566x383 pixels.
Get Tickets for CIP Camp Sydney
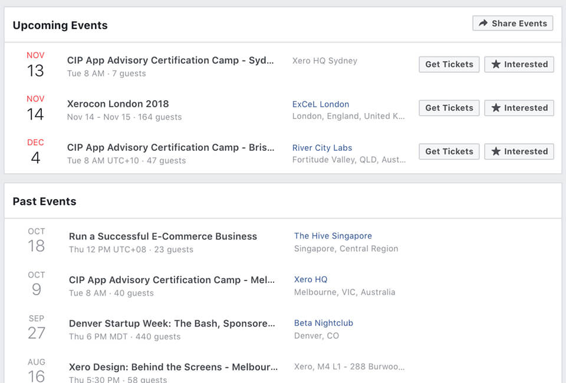(449, 64)
